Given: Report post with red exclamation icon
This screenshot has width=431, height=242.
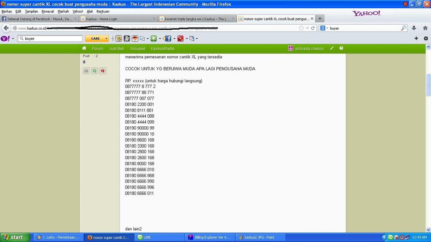Looking at the screenshot, I should (103, 71).
